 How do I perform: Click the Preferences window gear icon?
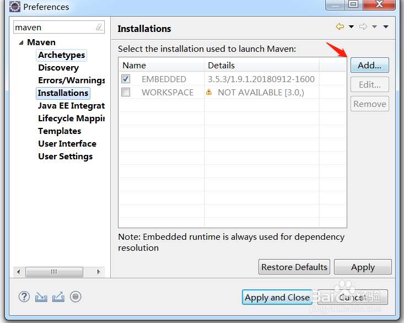coord(15,7)
